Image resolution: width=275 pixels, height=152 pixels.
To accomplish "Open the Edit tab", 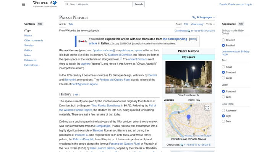I will click(186, 24).
